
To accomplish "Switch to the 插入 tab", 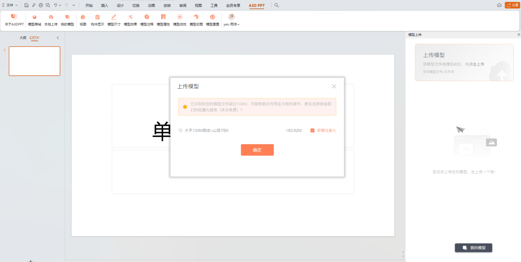I will [x=105, y=5].
